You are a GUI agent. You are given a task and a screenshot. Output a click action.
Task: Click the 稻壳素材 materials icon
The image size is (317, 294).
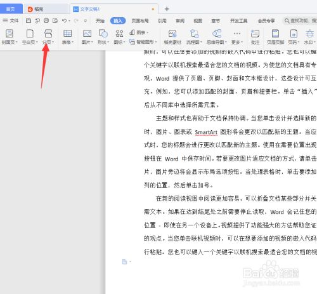click(172, 34)
